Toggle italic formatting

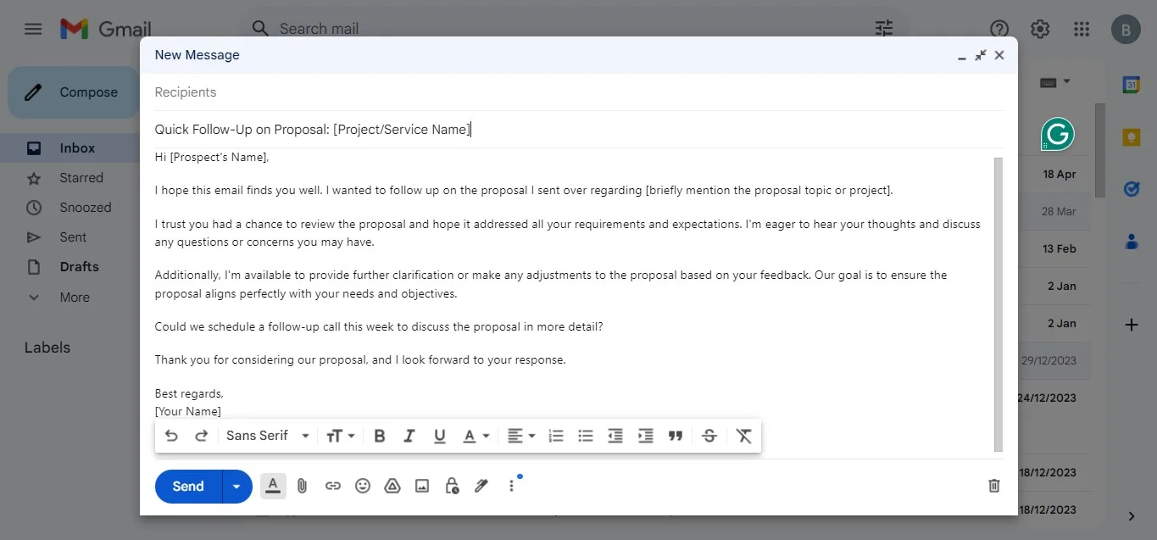(409, 435)
